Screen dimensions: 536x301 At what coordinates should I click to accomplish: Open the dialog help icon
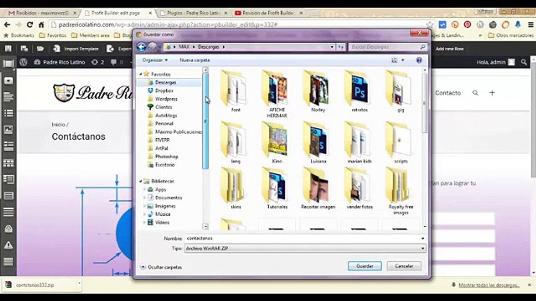pos(419,60)
